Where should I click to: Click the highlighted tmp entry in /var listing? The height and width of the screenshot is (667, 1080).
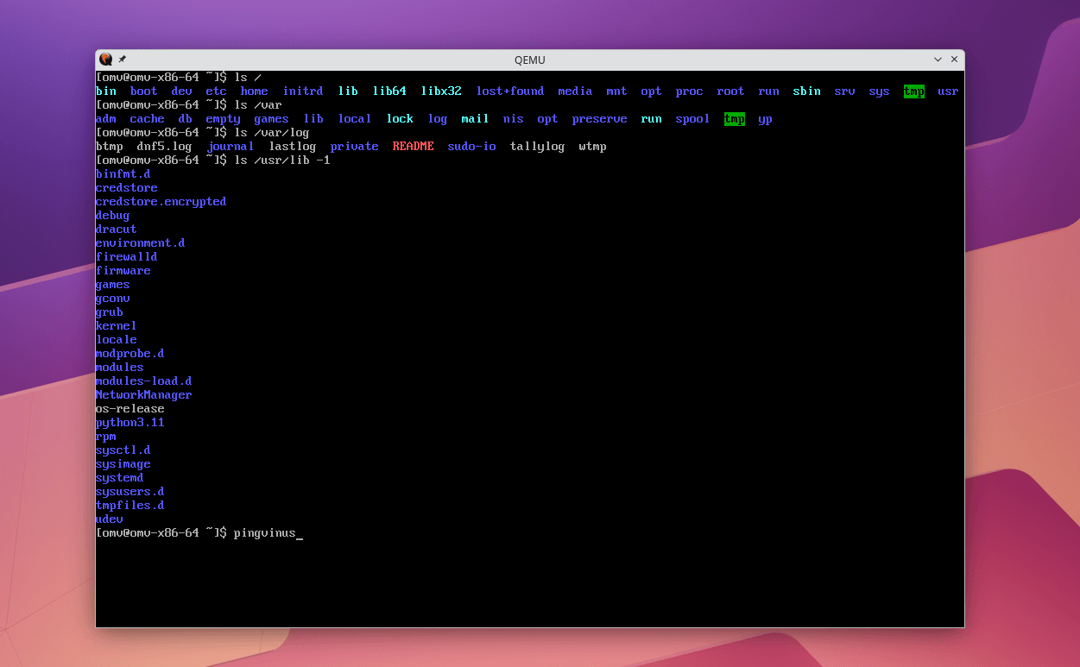pyautogui.click(x=735, y=119)
